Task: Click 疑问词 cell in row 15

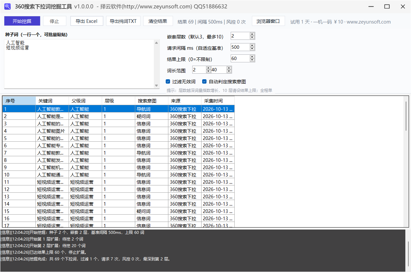Action: pyautogui.click(x=151, y=211)
